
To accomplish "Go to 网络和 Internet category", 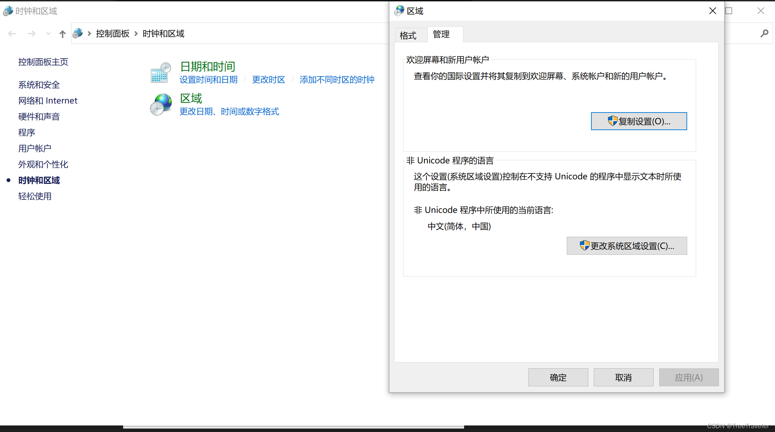I will coord(48,101).
